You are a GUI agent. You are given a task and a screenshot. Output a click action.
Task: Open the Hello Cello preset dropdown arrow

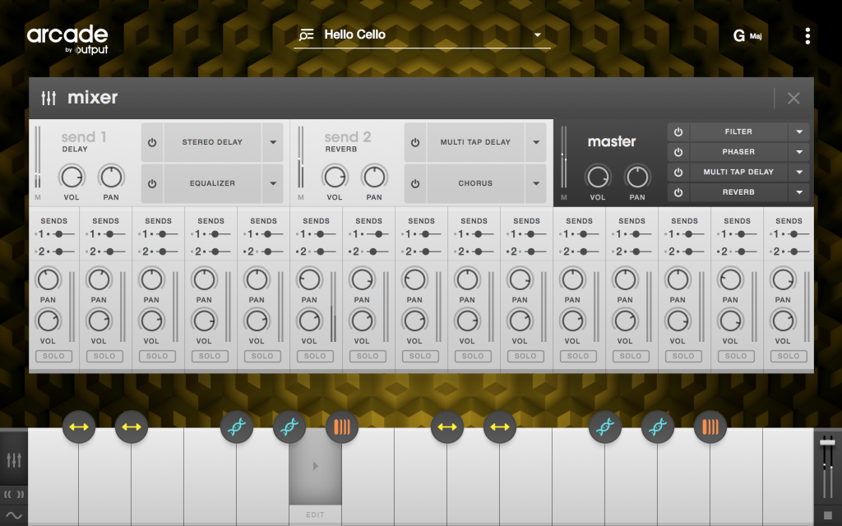[537, 35]
